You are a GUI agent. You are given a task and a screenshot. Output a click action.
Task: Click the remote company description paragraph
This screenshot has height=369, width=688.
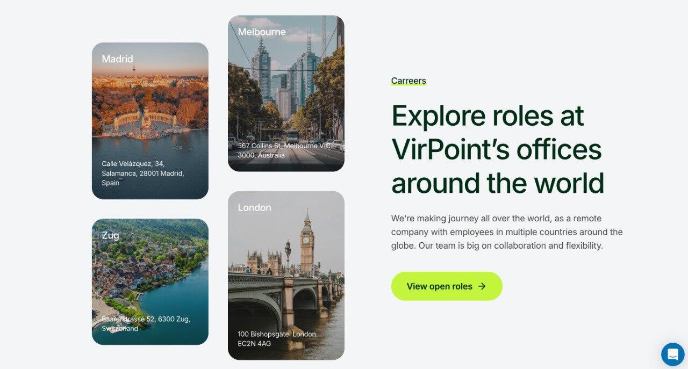point(507,232)
